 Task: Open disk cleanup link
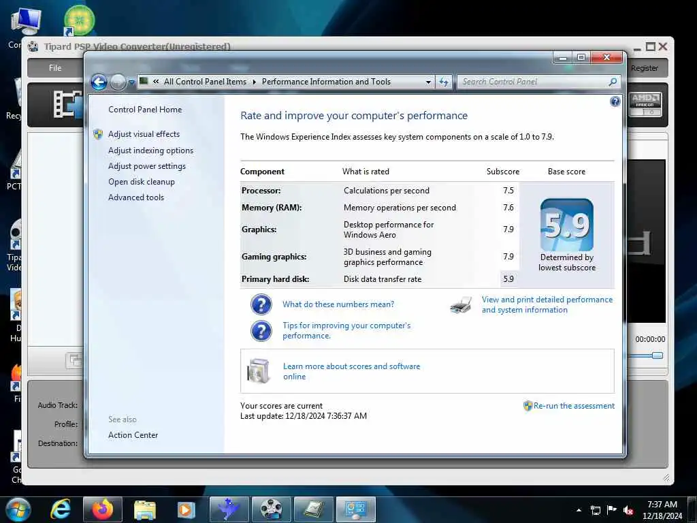(142, 181)
